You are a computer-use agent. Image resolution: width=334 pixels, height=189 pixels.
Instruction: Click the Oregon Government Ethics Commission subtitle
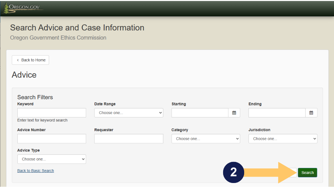58,38
